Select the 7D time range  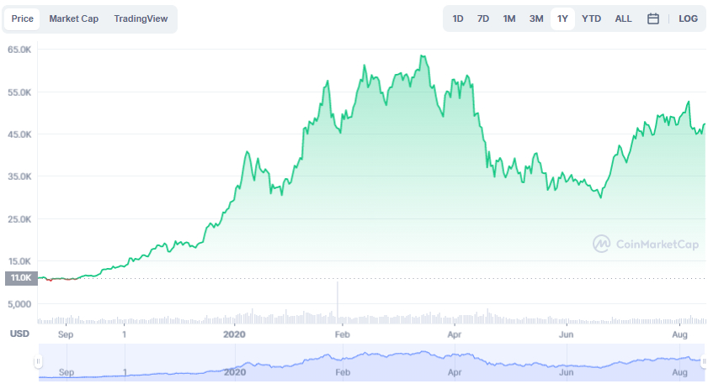tap(483, 19)
